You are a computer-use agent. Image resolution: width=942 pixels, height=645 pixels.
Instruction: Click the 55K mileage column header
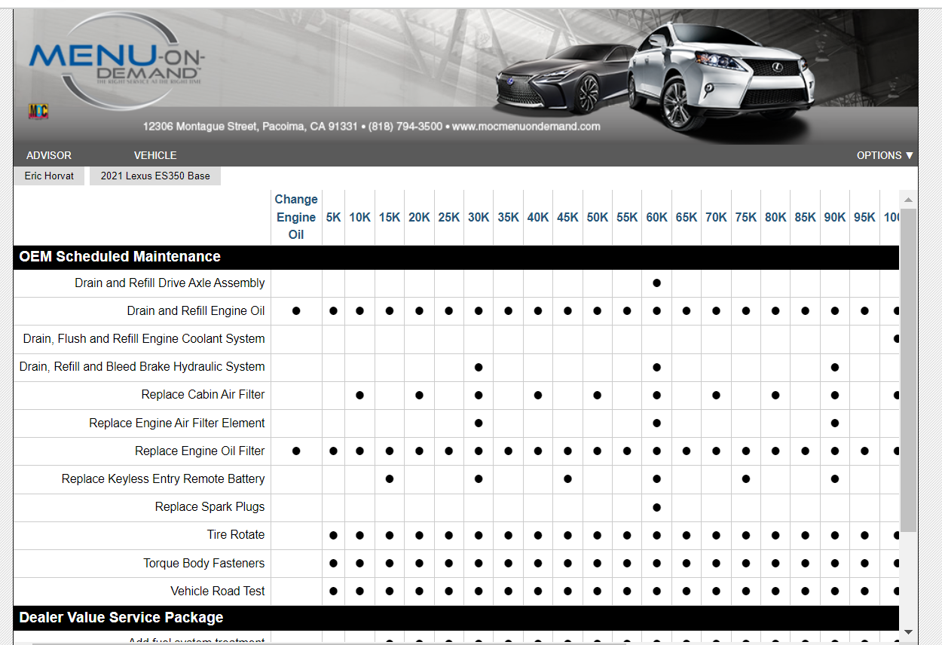(x=627, y=217)
